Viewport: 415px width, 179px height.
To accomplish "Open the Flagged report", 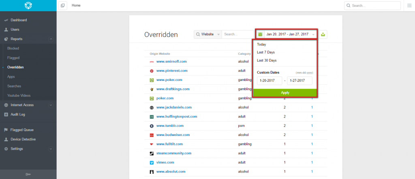I will point(13,58).
